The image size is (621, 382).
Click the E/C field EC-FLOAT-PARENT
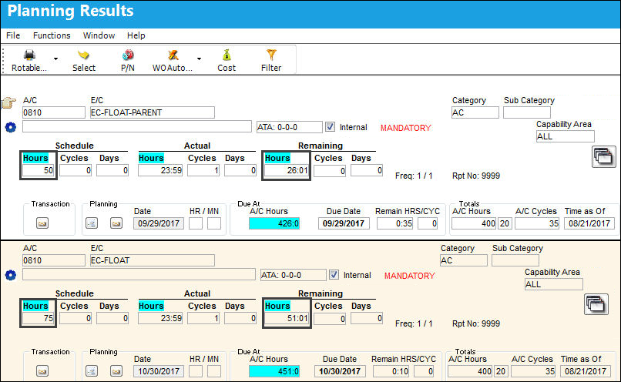pyautogui.click(x=153, y=112)
